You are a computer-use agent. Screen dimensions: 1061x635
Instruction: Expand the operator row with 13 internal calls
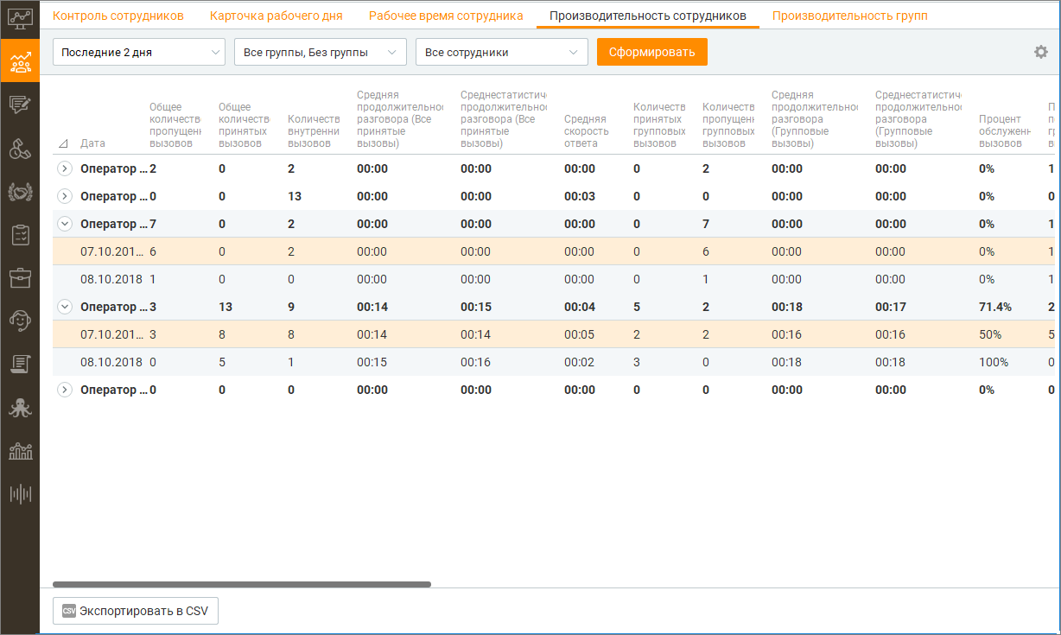pyautogui.click(x=64, y=196)
